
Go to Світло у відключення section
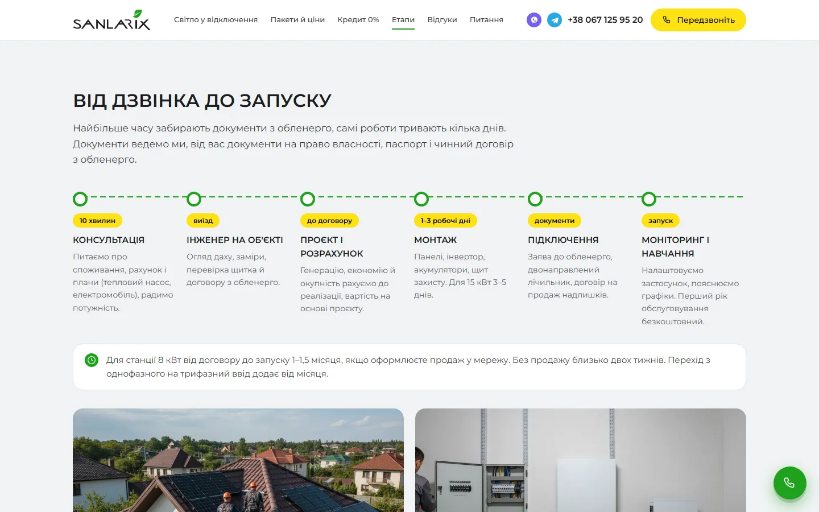[216, 20]
